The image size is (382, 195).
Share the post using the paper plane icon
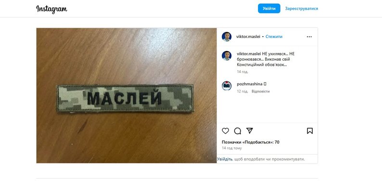[x=250, y=130]
